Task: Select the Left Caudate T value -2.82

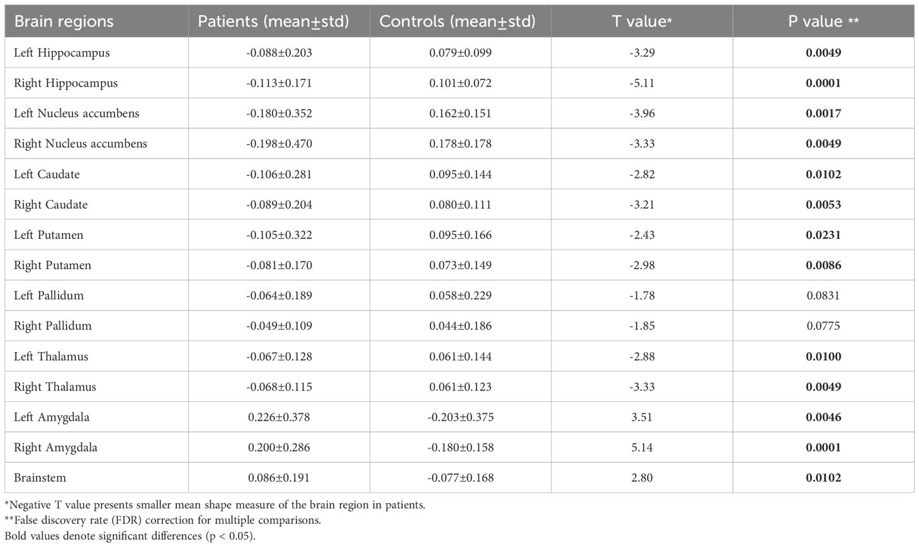Action: pos(642,174)
